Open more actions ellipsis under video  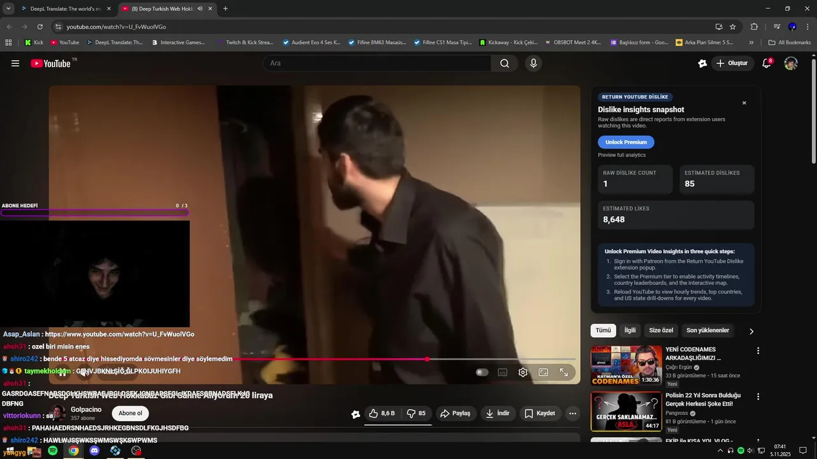coord(573,413)
